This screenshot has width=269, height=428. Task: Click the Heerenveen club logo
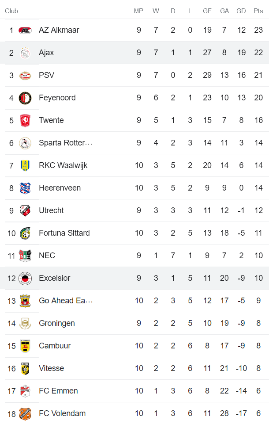[x=25, y=188]
